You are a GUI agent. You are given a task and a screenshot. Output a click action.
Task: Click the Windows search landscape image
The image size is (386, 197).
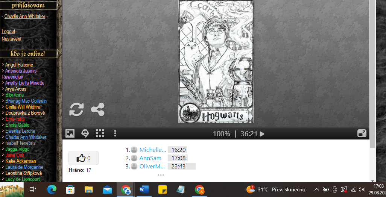[x=12, y=189]
